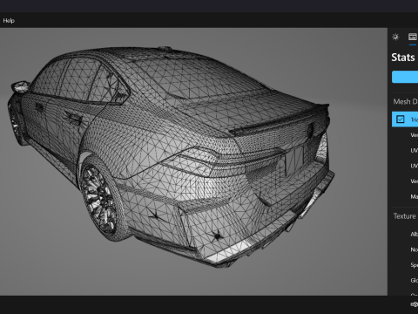This screenshot has height=314, width=418.
Task: Select the Specular texture row
Action: point(405,265)
